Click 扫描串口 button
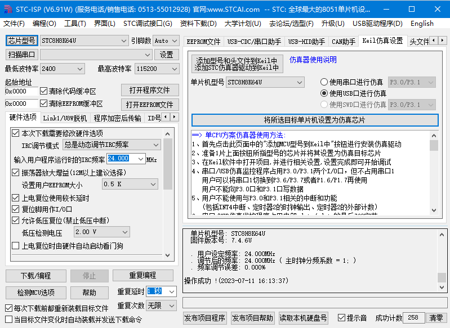 [21, 55]
